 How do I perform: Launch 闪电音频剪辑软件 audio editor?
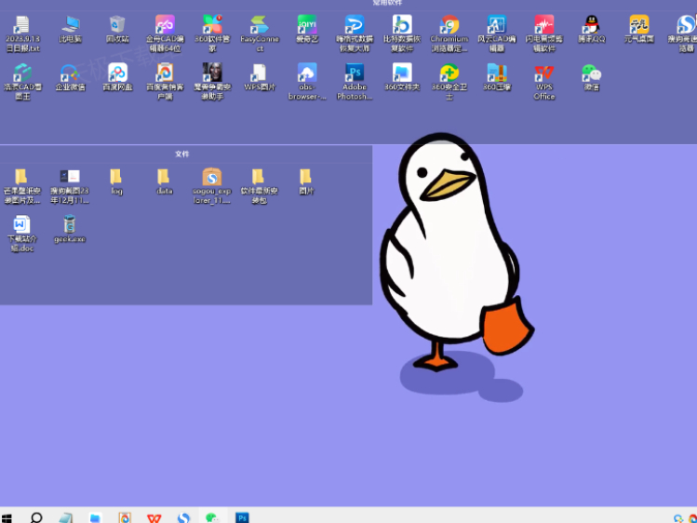pos(544,34)
